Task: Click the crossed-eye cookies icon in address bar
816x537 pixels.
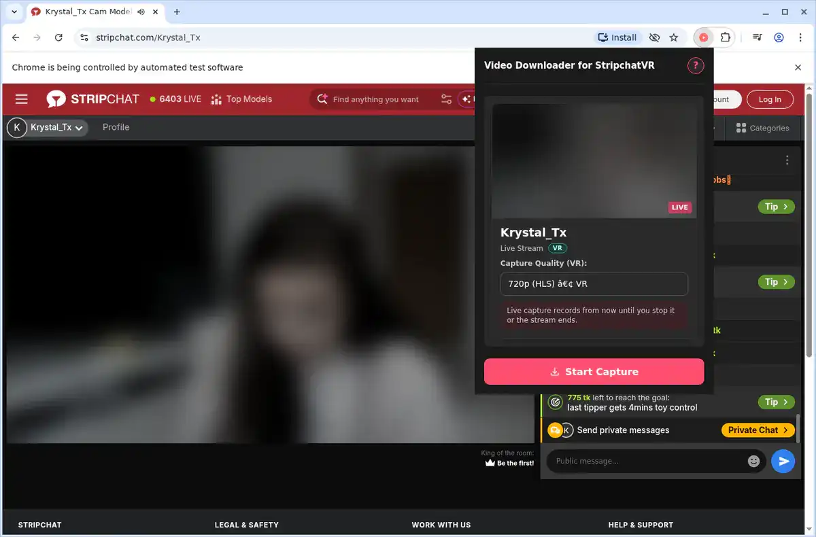Action: click(x=654, y=37)
